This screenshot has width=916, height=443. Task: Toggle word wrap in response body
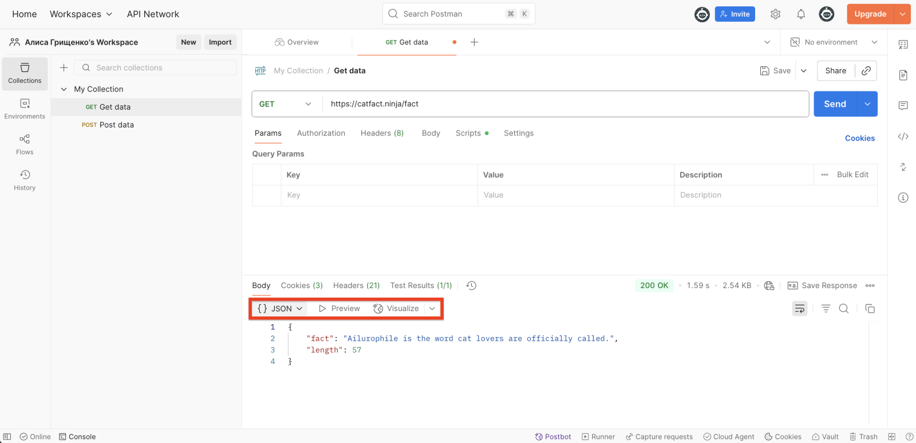(800, 309)
